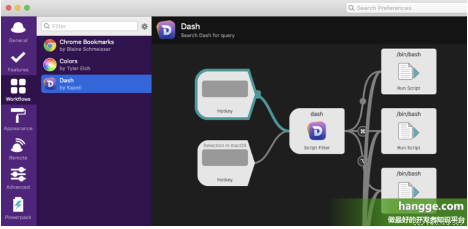
Task: Open the workflow gear menu
Action: click(144, 27)
